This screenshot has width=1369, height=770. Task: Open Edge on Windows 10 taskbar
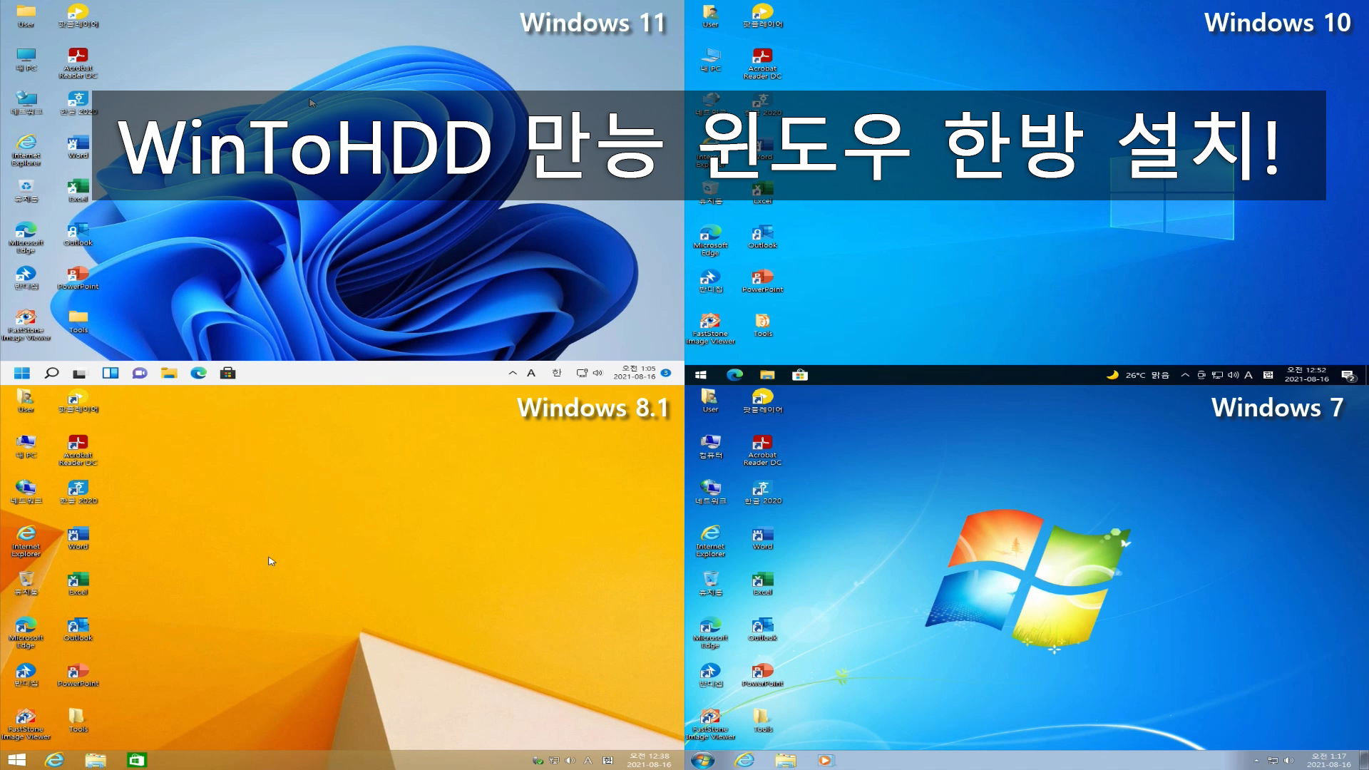734,375
